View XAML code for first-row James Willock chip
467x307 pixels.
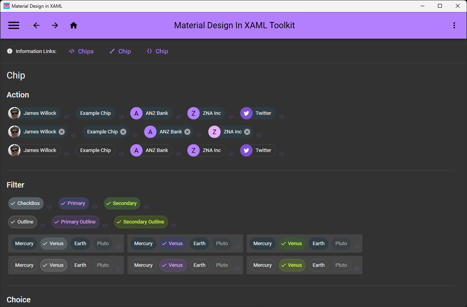click(67, 117)
